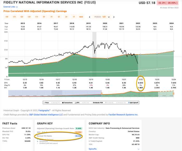Screen dimensions: 182x151
Task: Click the S&P Credit Rating BBB value
Action: 138,138
